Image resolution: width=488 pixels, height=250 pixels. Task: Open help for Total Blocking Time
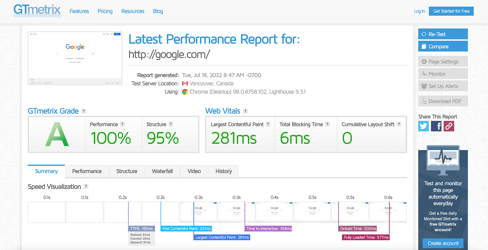pyautogui.click(x=327, y=124)
